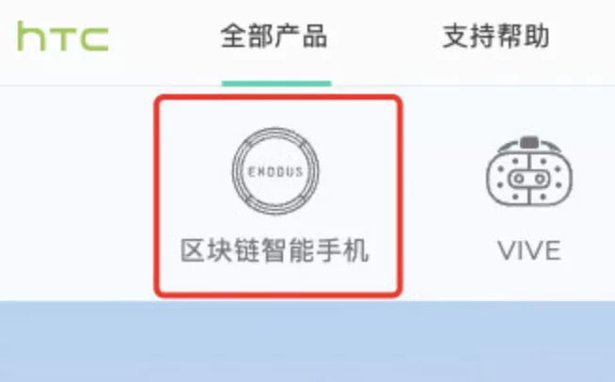This screenshot has height=382, width=615.
Task: Click the EXODUS lettering inside the ring
Action: tap(276, 171)
